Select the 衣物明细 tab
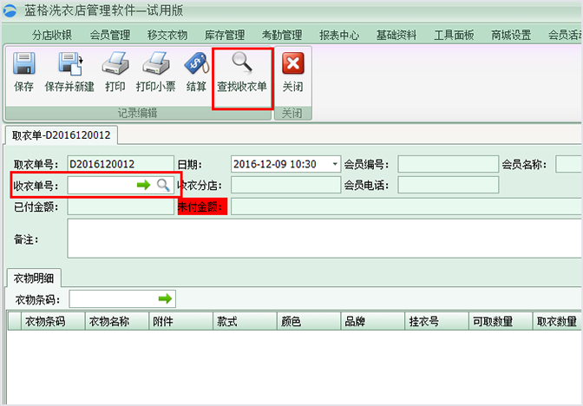The width and height of the screenshot is (583, 406). [34, 278]
